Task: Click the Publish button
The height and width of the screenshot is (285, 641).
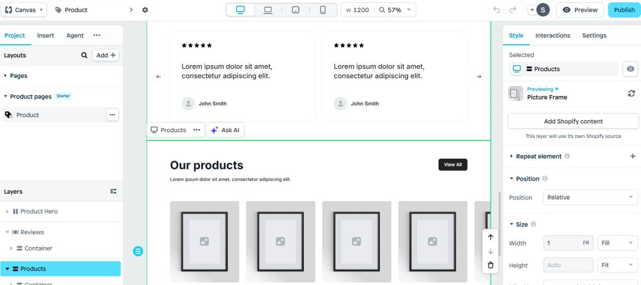Action: 624,10
